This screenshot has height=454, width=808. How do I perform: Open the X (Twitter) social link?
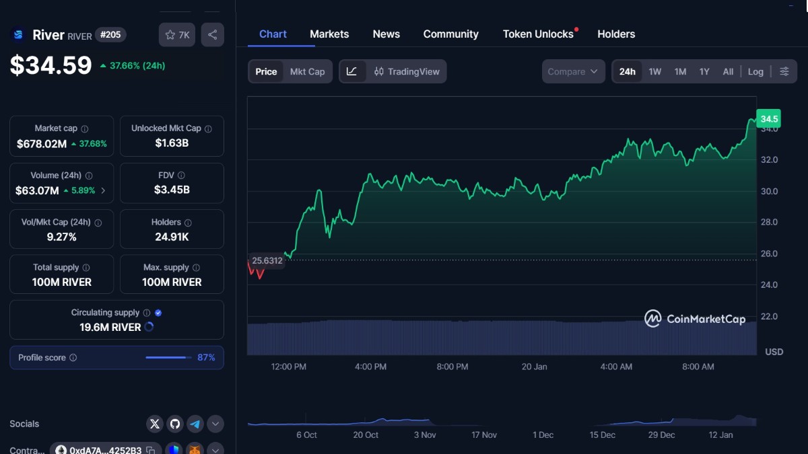point(155,424)
